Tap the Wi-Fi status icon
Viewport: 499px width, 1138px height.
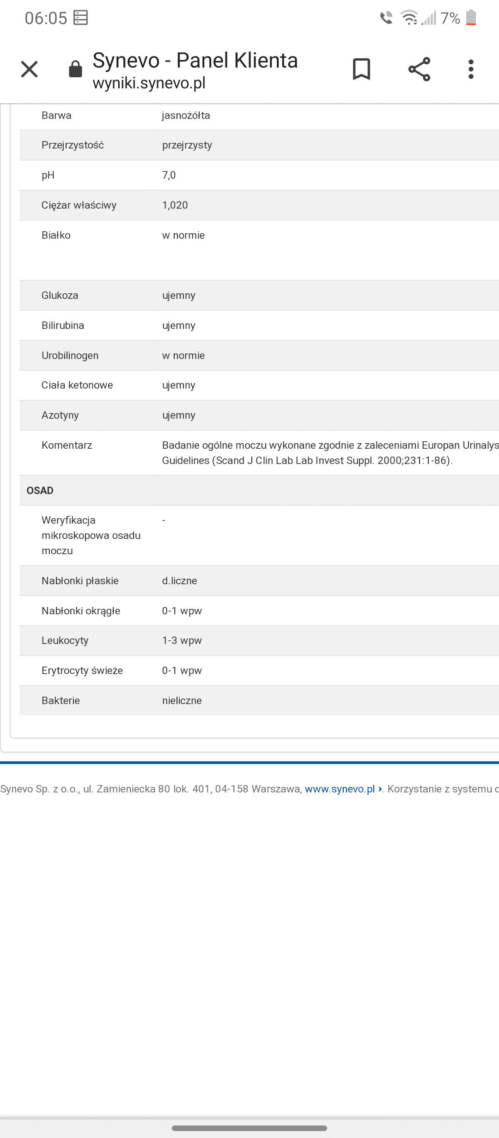409,18
